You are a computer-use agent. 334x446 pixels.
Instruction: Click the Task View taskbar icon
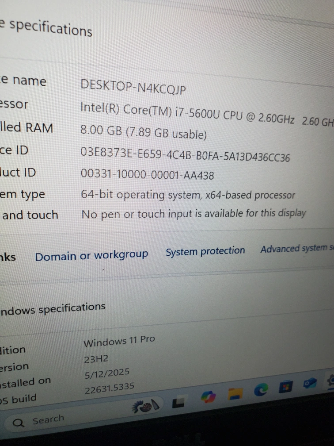tap(178, 402)
